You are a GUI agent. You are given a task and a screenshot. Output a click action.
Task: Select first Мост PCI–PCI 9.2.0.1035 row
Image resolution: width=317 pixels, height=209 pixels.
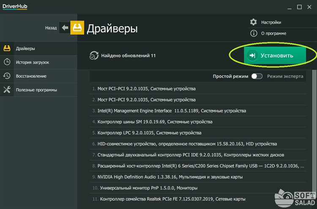tap(198, 88)
